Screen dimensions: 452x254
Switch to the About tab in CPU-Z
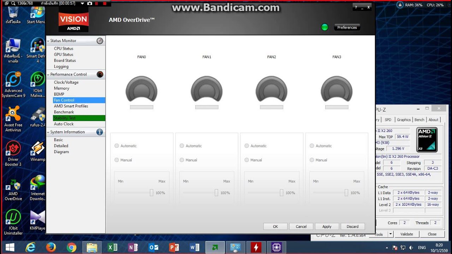pyautogui.click(x=433, y=120)
